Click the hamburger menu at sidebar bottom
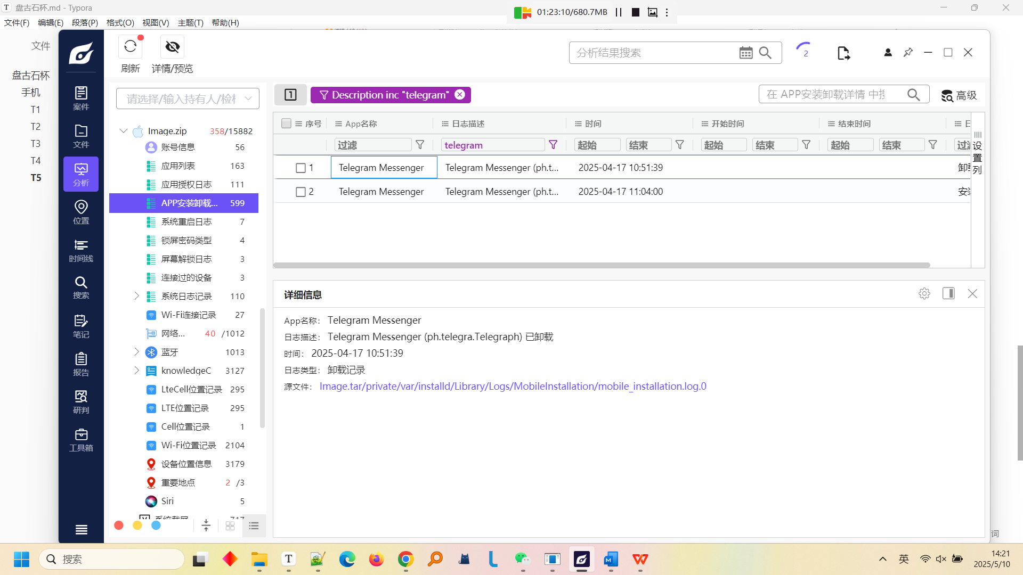 81,529
